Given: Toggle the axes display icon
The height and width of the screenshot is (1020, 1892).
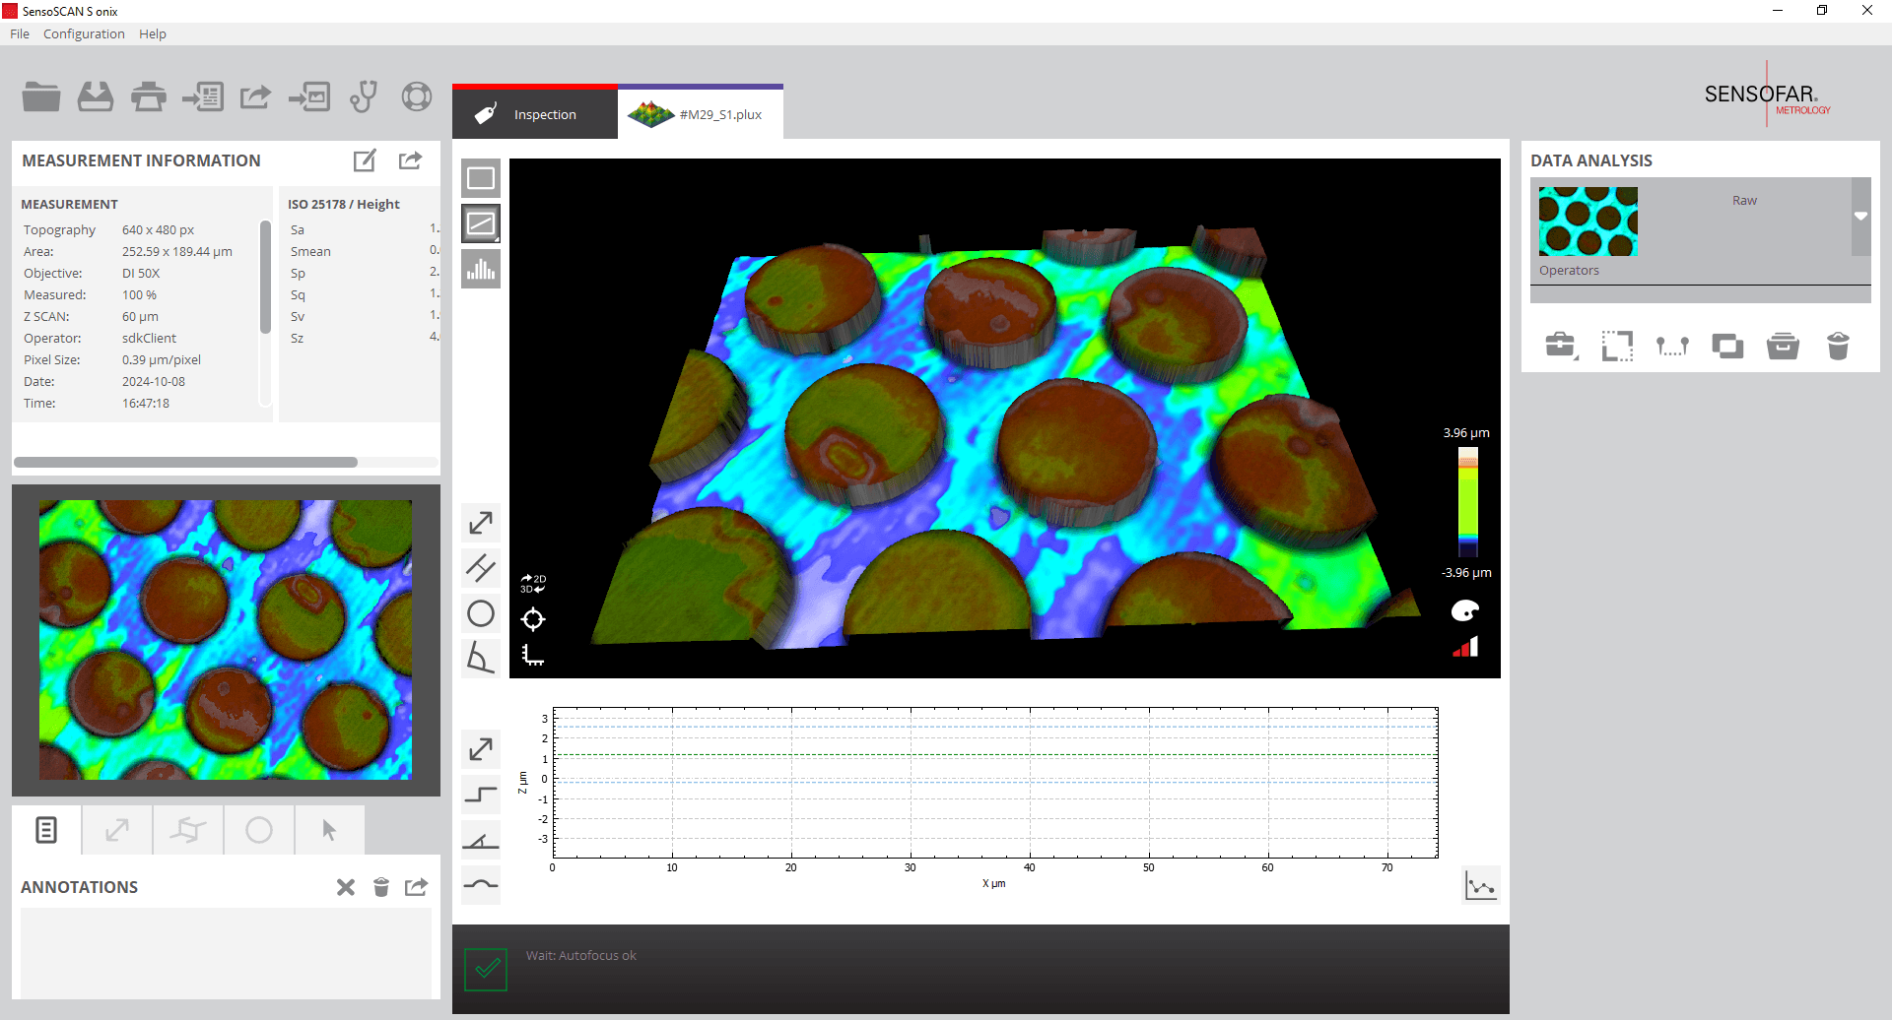Looking at the screenshot, I should [533, 655].
